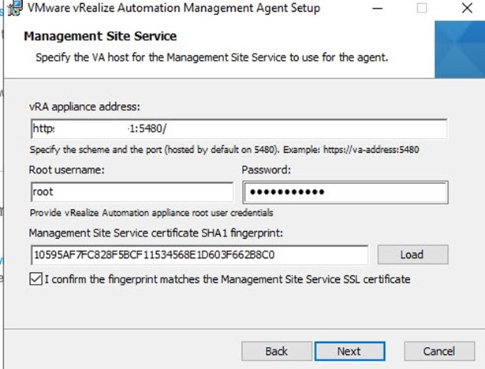Screen dimensions: 485x369
Task: Click the installer icon in the title bar
Action: pyautogui.click(x=15, y=8)
